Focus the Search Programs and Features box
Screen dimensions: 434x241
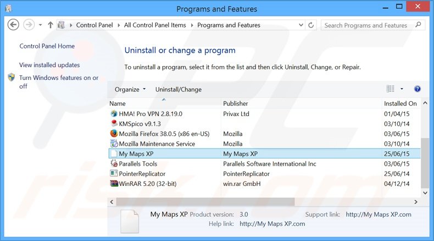point(373,25)
